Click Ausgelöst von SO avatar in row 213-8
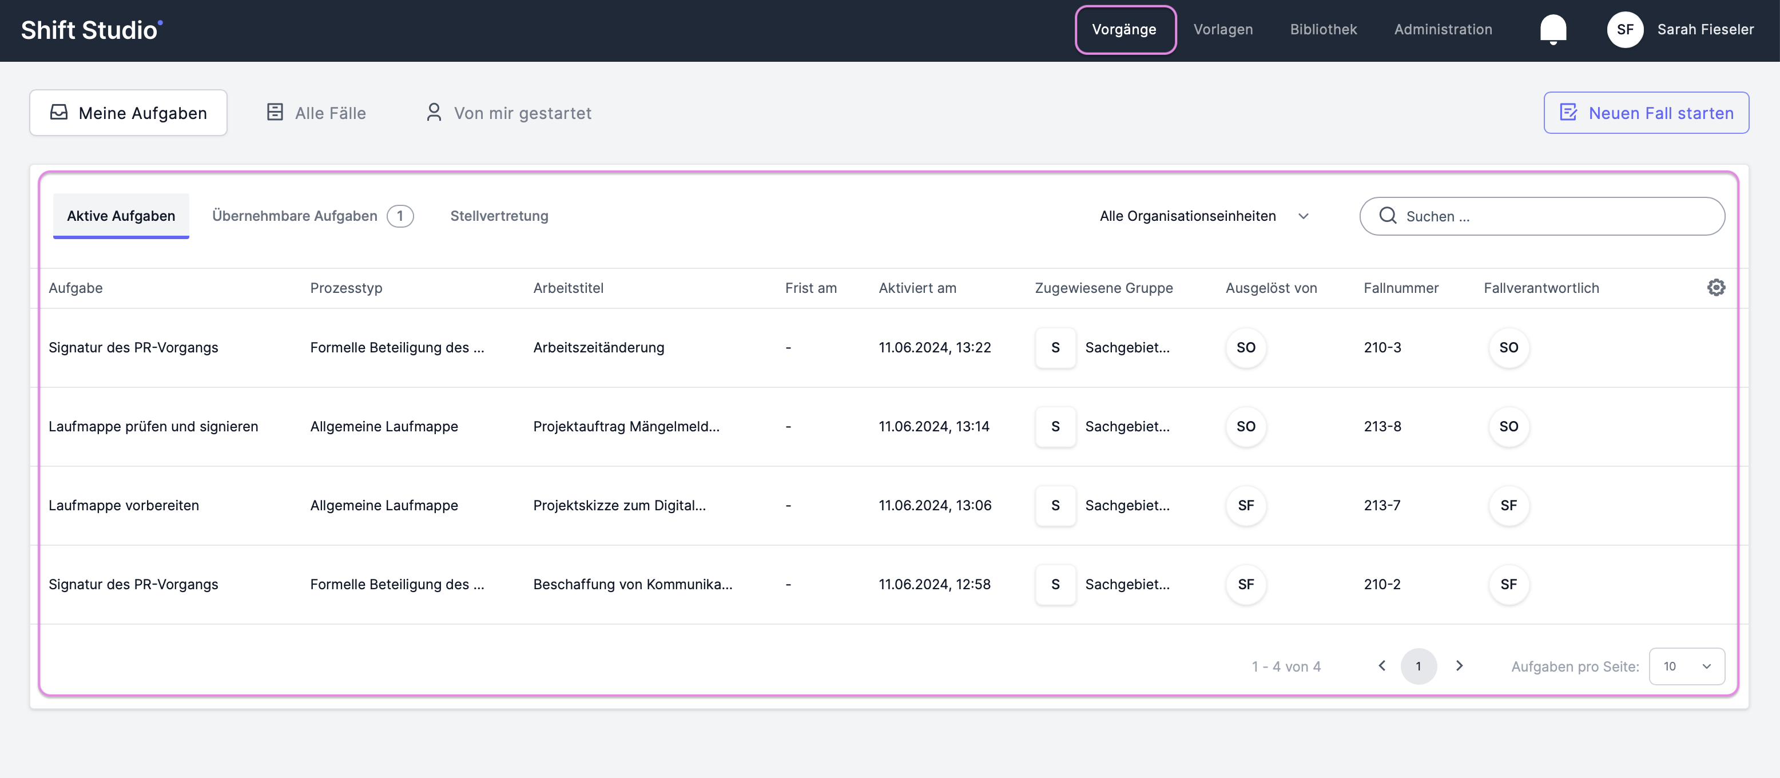Image resolution: width=1780 pixels, height=778 pixels. point(1246,426)
